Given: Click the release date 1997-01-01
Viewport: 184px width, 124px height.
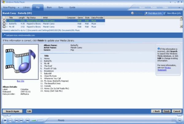Looking at the screenshot, I should pyautogui.click(x=25, y=92).
